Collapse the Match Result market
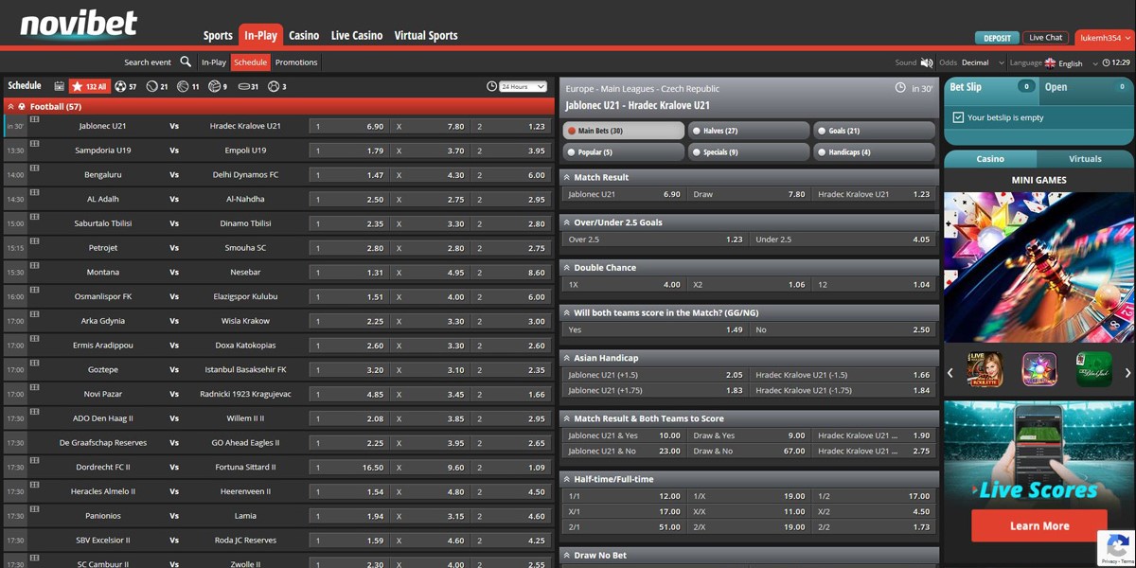1136x568 pixels. [x=750, y=177]
